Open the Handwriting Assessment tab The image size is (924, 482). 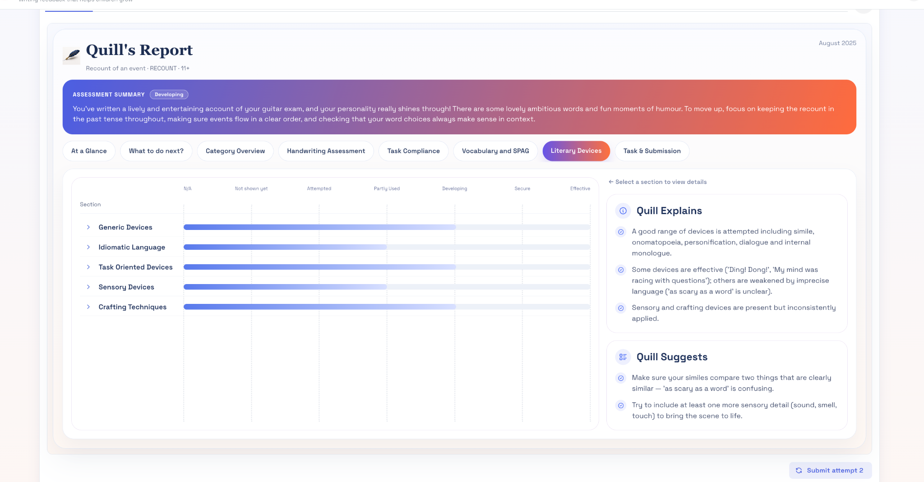point(326,151)
